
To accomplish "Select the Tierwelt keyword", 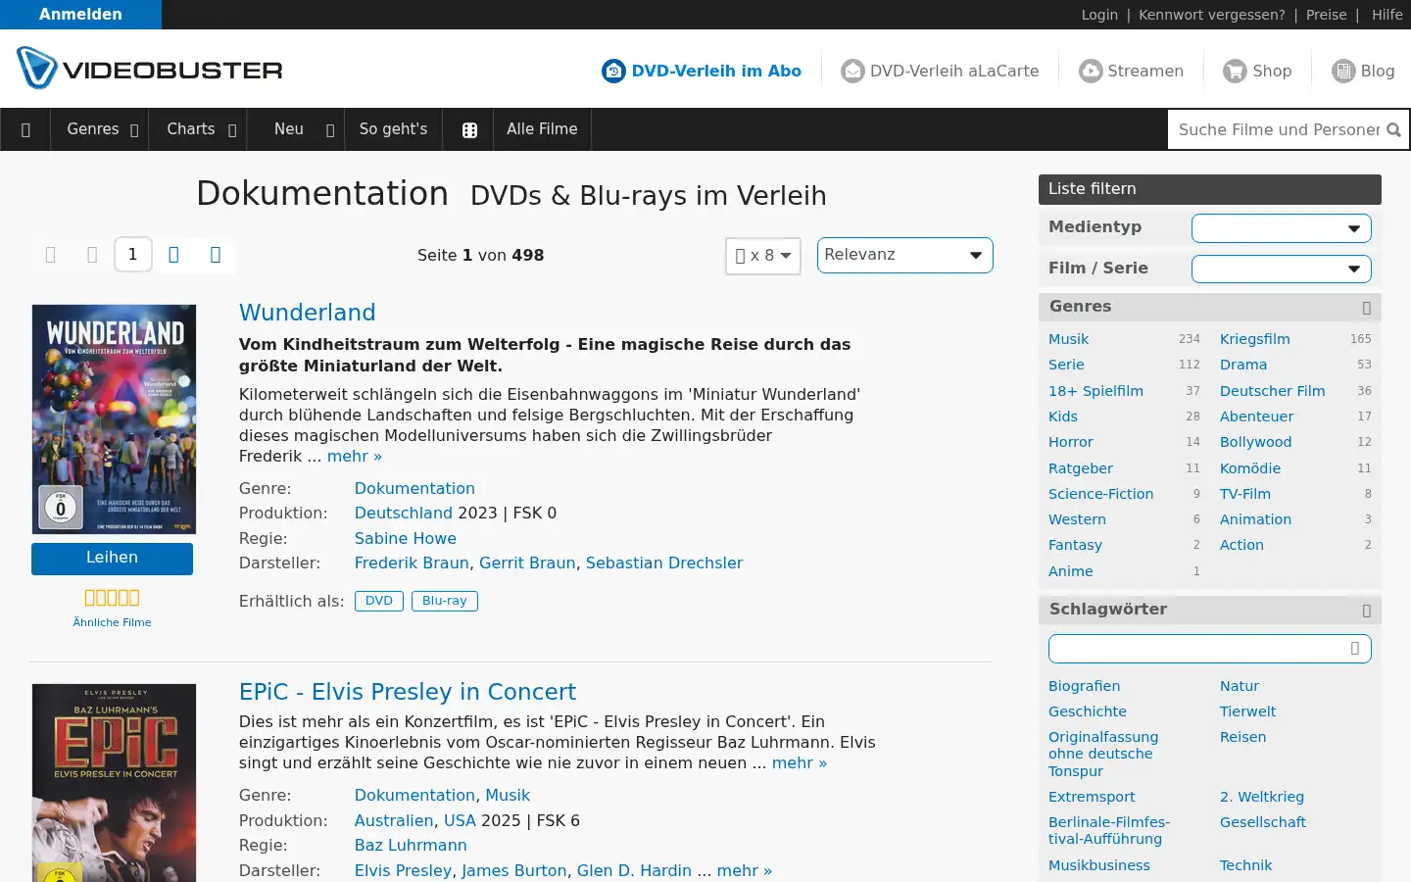I will tap(1248, 711).
